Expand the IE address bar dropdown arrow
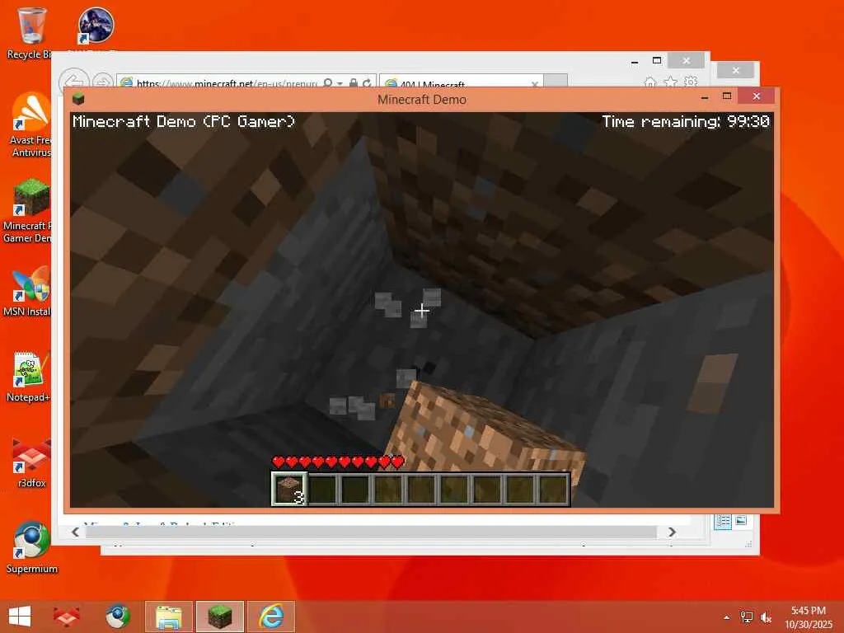 click(340, 83)
